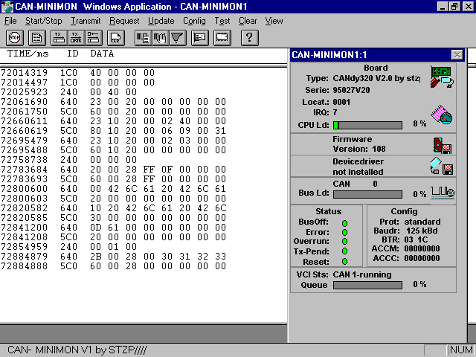Select log row with time 72800600
The width and height of the screenshot is (476, 357).
114,189
